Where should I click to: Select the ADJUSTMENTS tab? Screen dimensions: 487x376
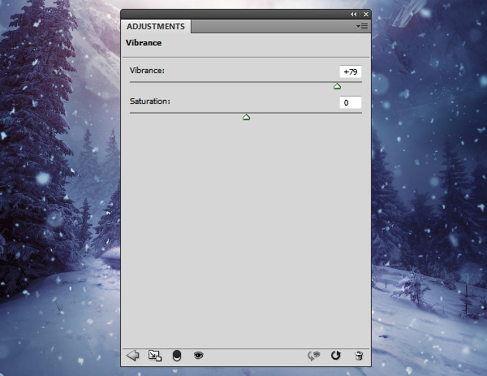coord(156,27)
